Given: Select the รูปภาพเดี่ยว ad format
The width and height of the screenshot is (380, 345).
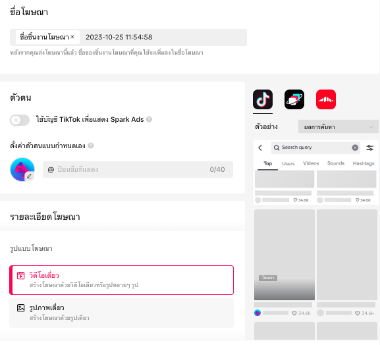Looking at the screenshot, I should 121,313.
